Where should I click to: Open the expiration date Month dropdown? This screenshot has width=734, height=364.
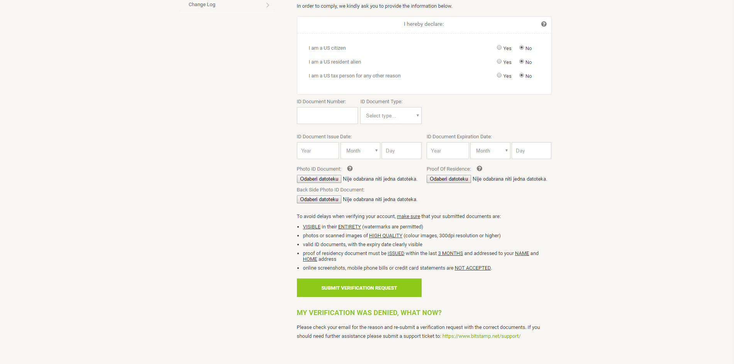pyautogui.click(x=490, y=151)
